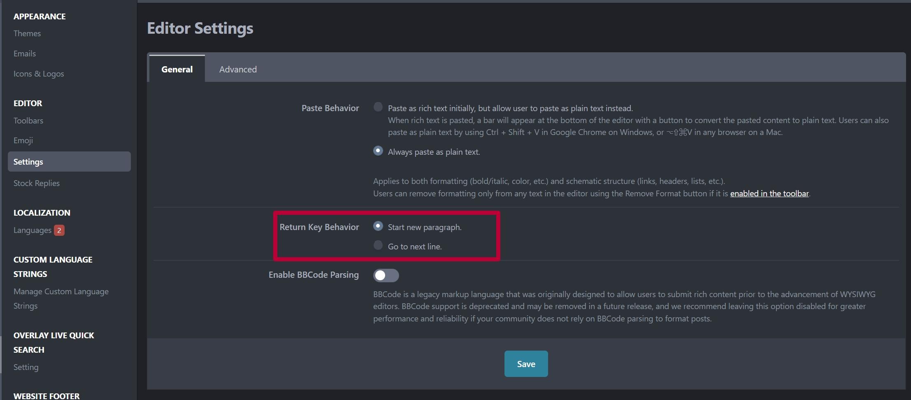
Task: Open Setting under Overlay Live Quick Search
Action: [x=26, y=367]
